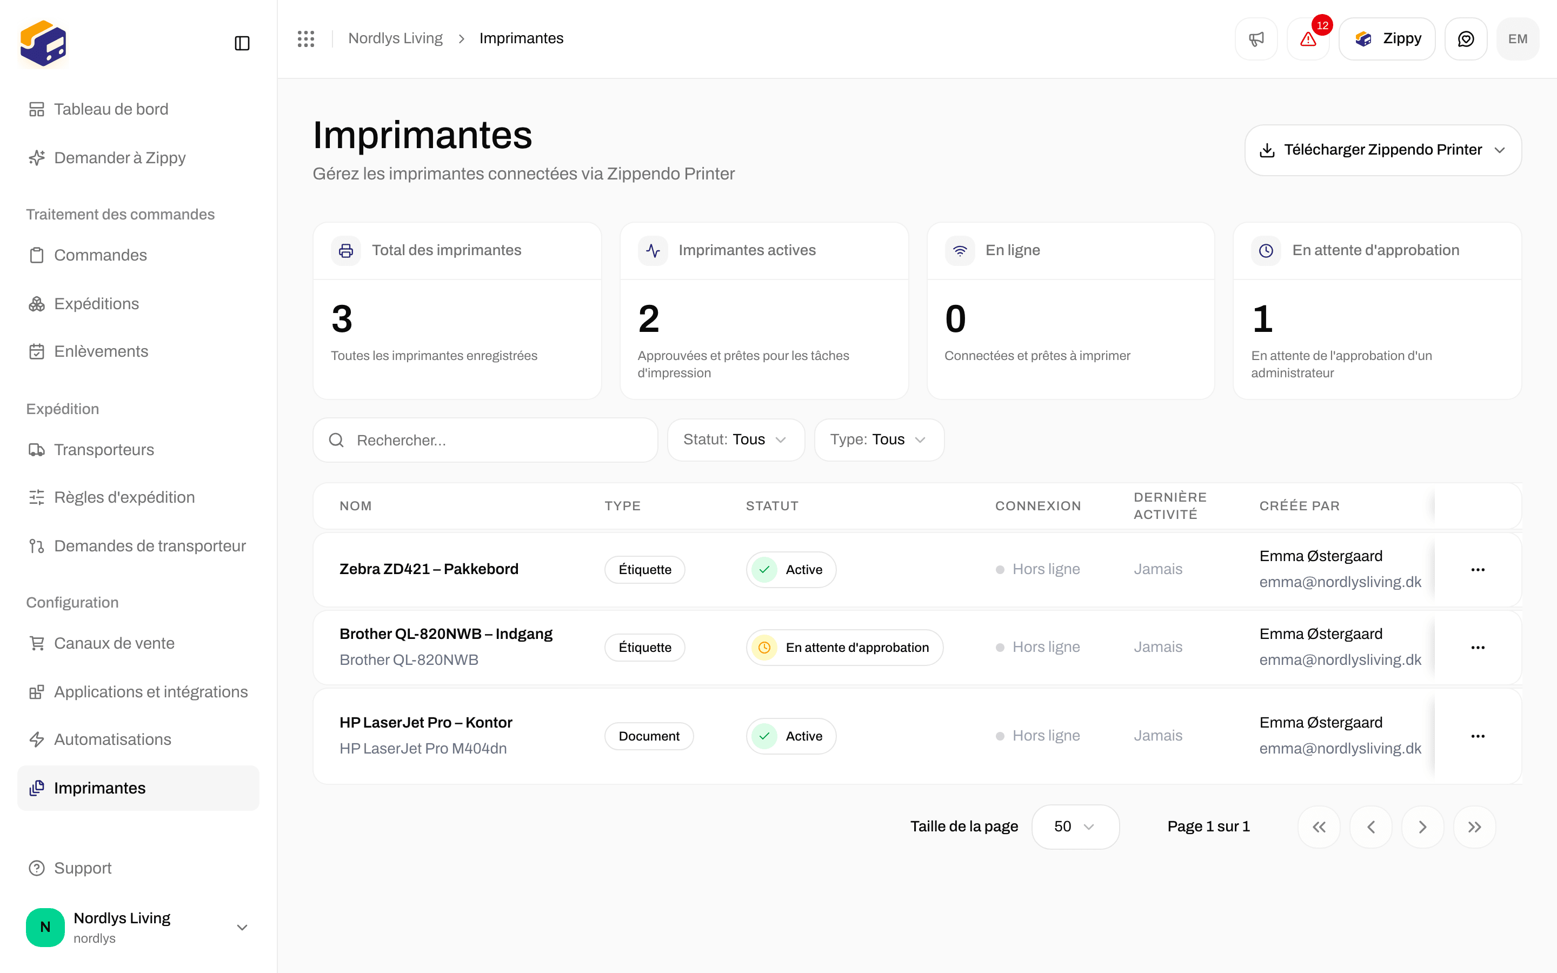The width and height of the screenshot is (1557, 973).
Task: Click the Étiquette badge in the Zebra row
Action: [x=644, y=570]
